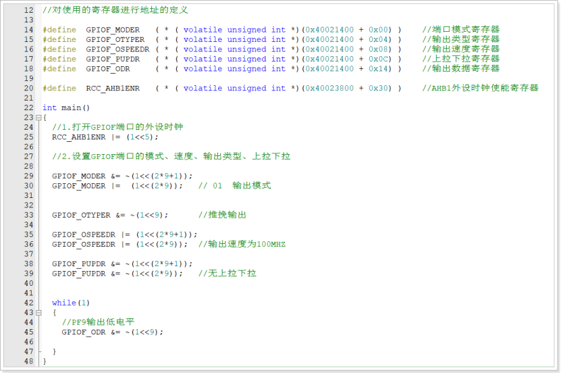Place cursor on GPIOF_MODER define name
This screenshot has width=561, height=373.
[x=113, y=30]
